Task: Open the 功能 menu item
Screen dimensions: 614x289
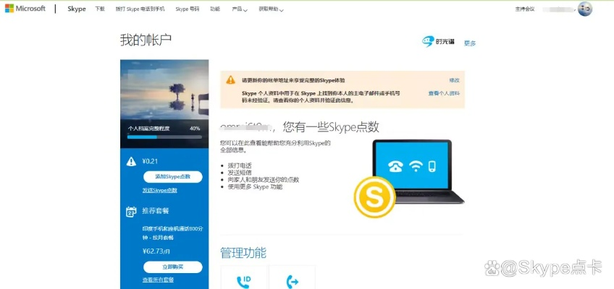Action: [x=215, y=9]
